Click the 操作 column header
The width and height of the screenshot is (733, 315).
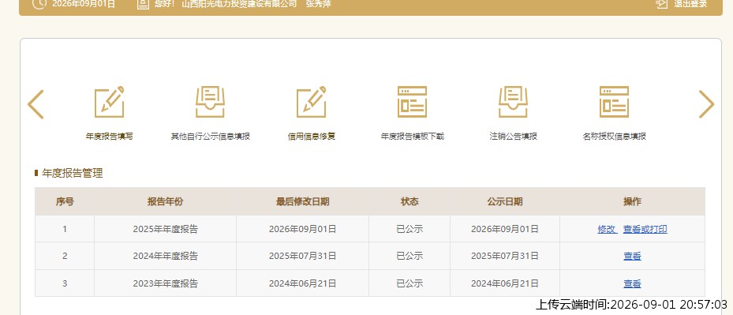[x=632, y=202]
